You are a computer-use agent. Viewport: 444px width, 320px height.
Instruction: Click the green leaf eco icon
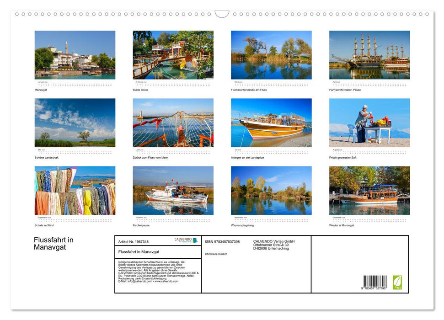pyautogui.click(x=397, y=282)
